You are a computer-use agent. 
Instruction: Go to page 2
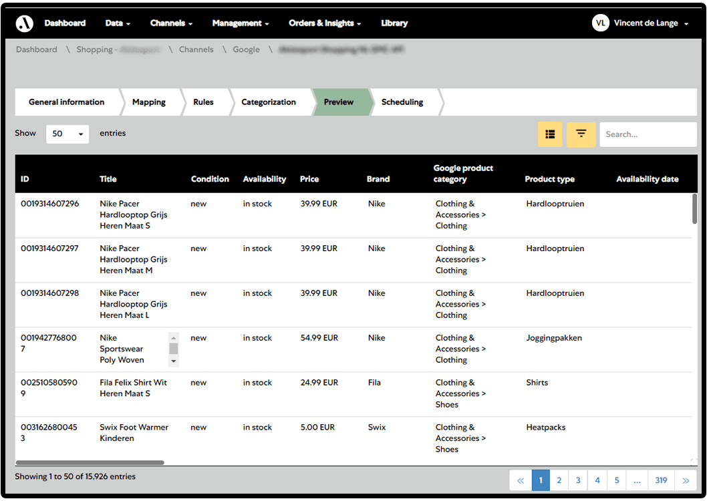click(559, 480)
